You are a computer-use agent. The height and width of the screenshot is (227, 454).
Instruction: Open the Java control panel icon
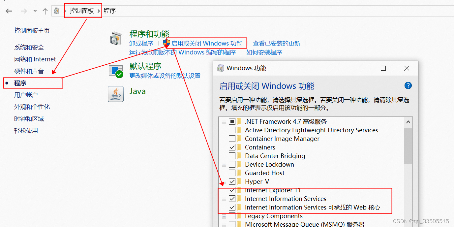coord(115,94)
